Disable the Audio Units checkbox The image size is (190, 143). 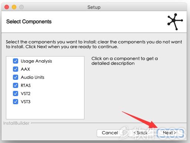coord(16,77)
